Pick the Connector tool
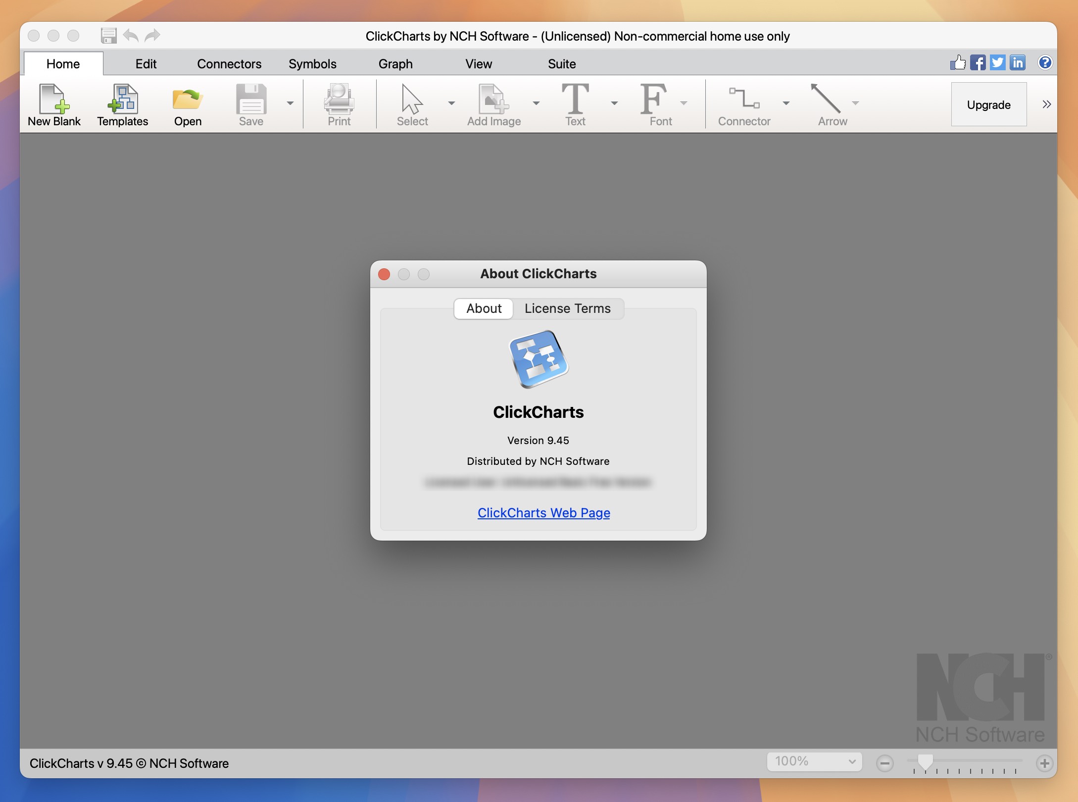Viewport: 1078px width, 802px height. point(744,105)
